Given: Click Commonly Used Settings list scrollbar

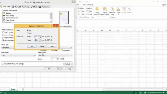Looking at the screenshot, I should [51, 17].
